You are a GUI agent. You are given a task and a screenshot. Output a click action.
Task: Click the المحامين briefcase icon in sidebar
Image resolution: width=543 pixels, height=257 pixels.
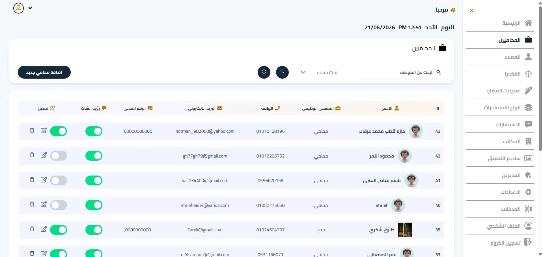(528, 40)
